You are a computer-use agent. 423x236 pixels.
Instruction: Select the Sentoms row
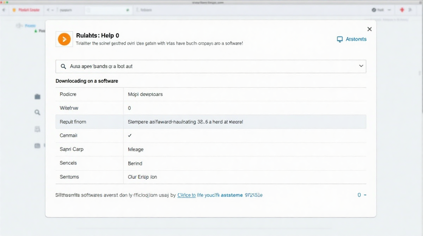tap(211, 177)
